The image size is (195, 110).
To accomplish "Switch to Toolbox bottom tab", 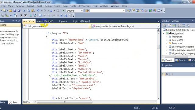I will (x=15, y=102).
